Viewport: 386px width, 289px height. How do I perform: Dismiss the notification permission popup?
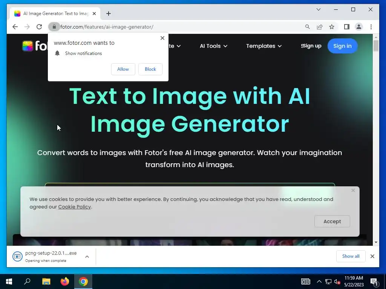(x=162, y=38)
